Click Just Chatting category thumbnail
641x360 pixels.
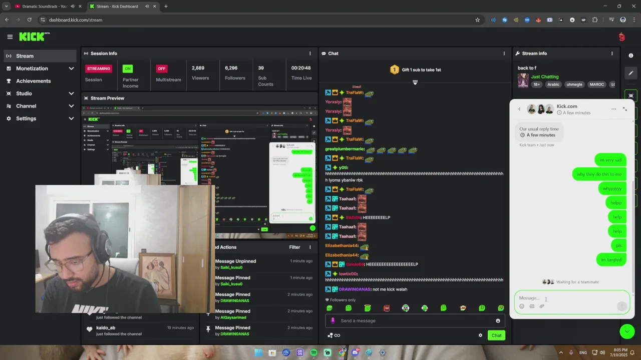[x=523, y=80]
